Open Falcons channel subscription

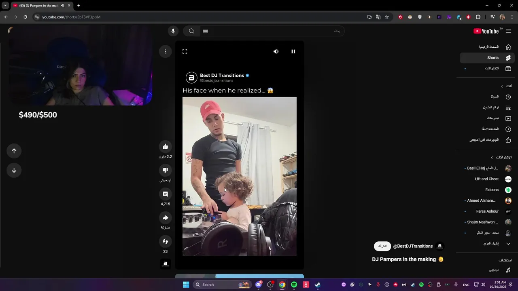[488, 190]
